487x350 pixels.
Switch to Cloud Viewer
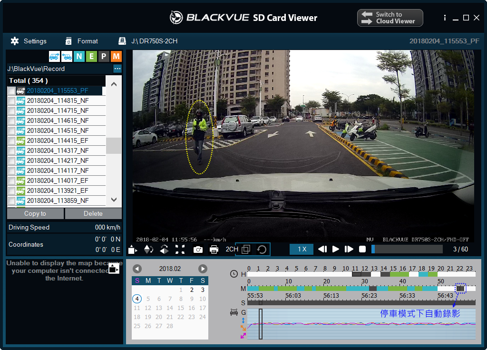390,18
